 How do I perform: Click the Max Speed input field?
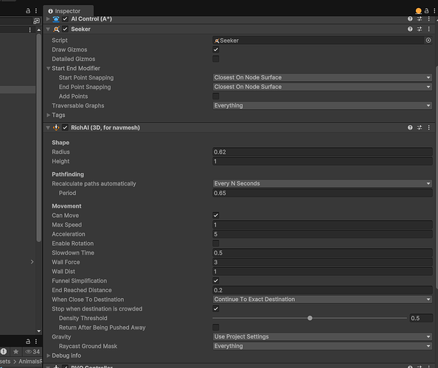[x=322, y=224]
